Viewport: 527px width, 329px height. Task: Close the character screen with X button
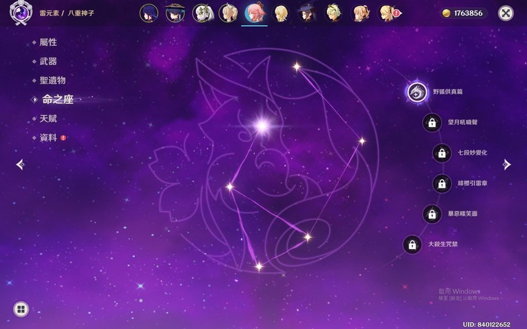[x=506, y=13]
